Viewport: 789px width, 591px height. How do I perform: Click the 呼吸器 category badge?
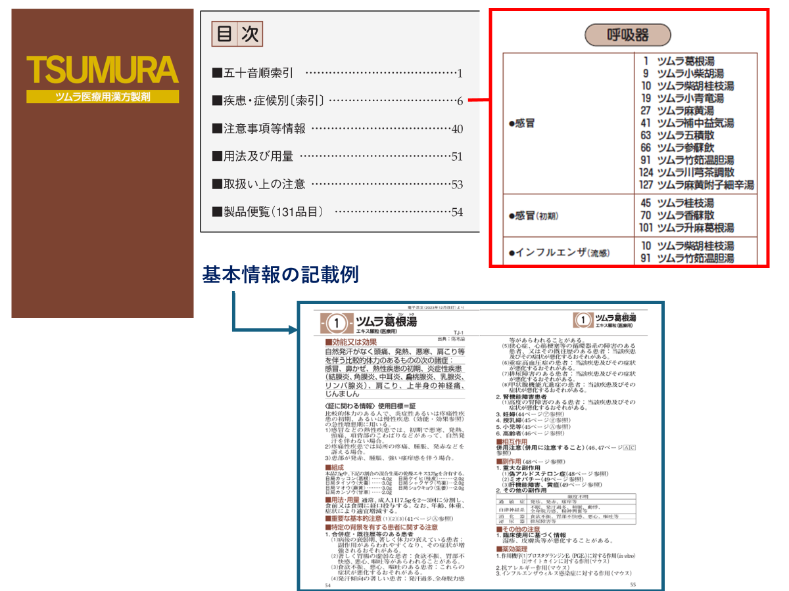click(628, 35)
